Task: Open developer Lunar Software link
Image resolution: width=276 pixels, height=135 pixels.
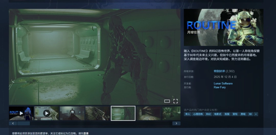Action: 223,83
